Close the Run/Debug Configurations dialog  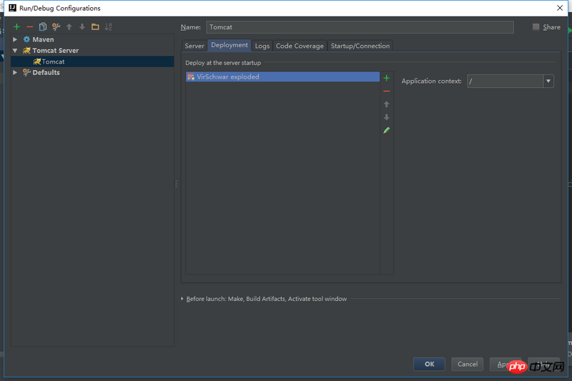[560, 8]
